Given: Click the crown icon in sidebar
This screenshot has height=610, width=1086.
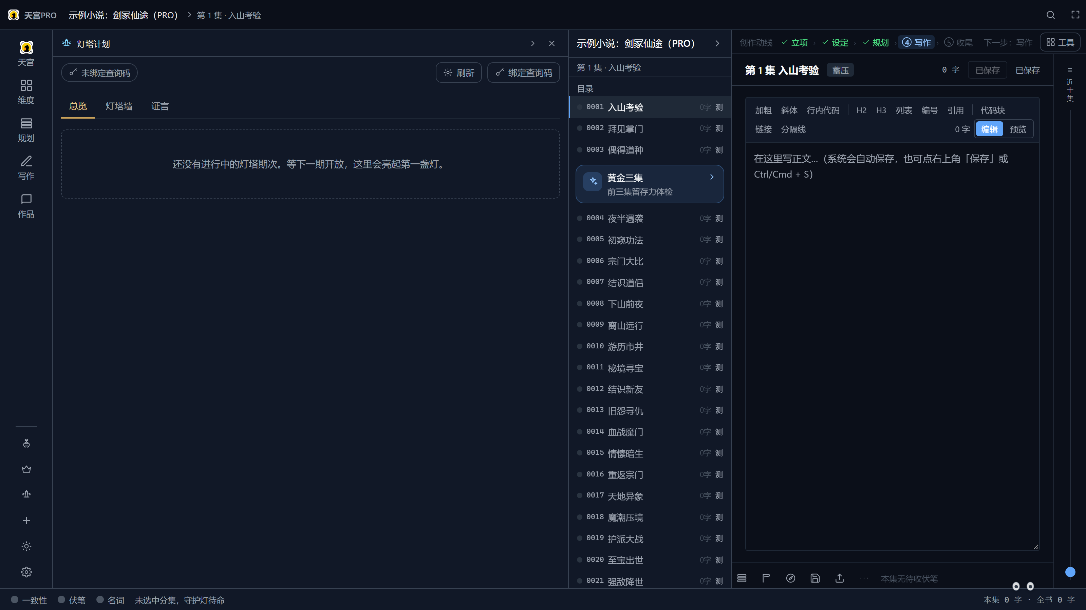Looking at the screenshot, I should [26, 469].
